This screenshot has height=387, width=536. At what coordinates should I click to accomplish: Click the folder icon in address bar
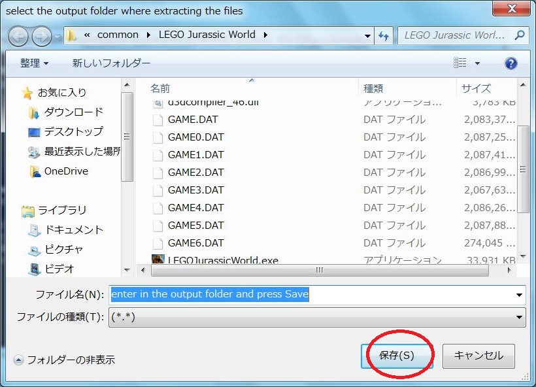tap(71, 35)
